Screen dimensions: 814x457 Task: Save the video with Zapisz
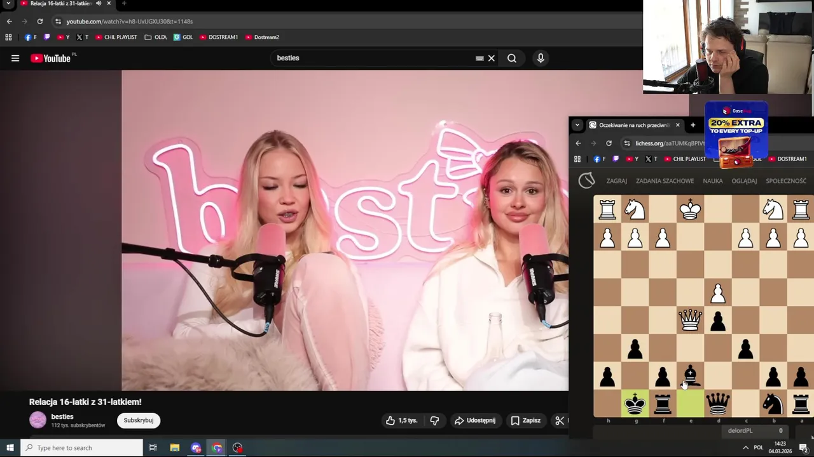pos(526,420)
